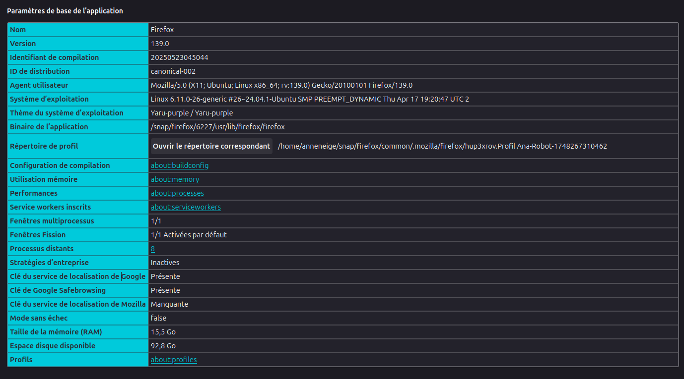The image size is (684, 379).
Task: Click the 'Paramètres de base de l'application' heading
Action: (x=65, y=11)
